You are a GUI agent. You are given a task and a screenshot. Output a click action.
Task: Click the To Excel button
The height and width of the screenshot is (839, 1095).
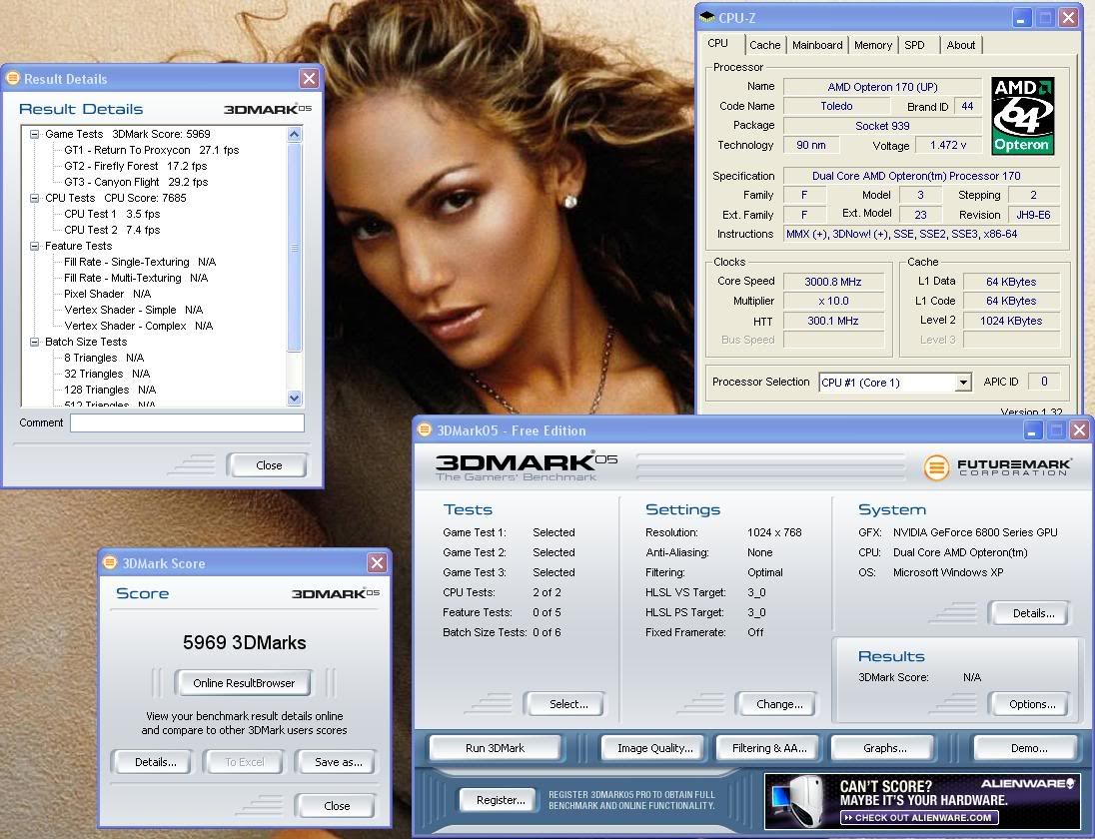[245, 762]
